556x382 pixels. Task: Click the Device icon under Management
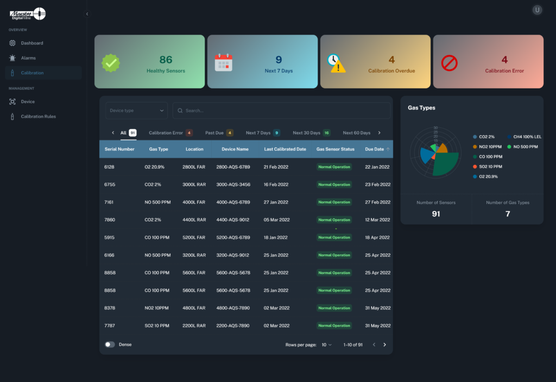click(12, 101)
